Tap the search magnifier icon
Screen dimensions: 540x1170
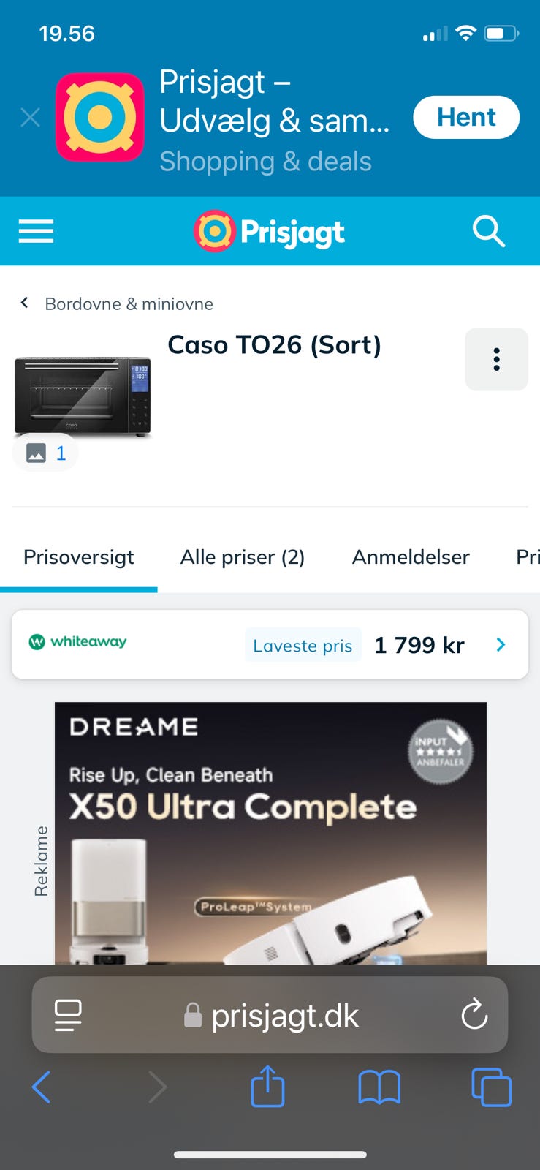point(489,231)
